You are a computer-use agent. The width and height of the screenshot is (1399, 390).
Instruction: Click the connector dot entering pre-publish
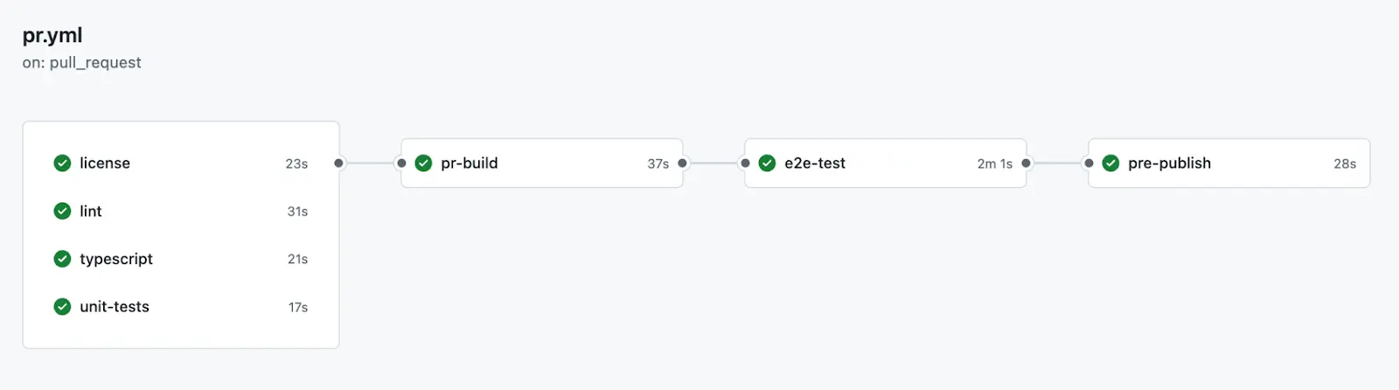(x=1089, y=164)
